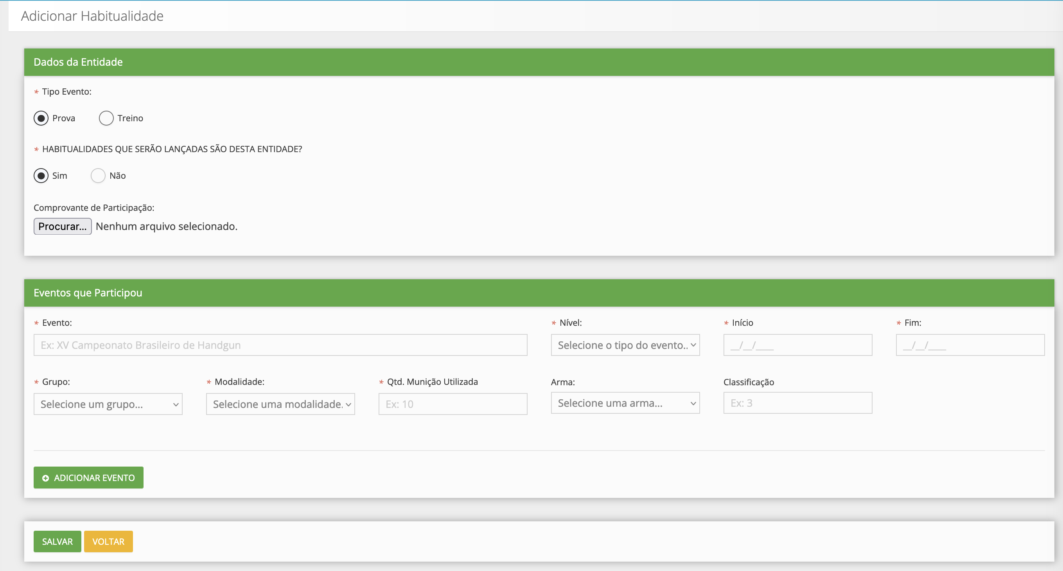Focus the Qtd. Munição Utilizada field
1063x571 pixels.
click(452, 404)
